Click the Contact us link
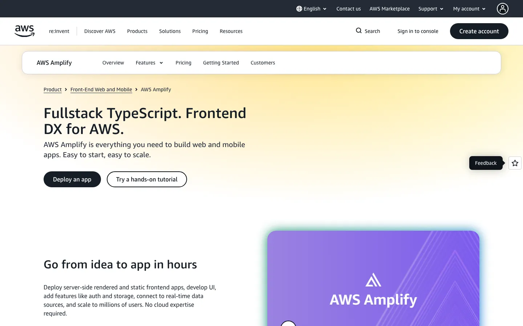This screenshot has height=326, width=523. 349,9
